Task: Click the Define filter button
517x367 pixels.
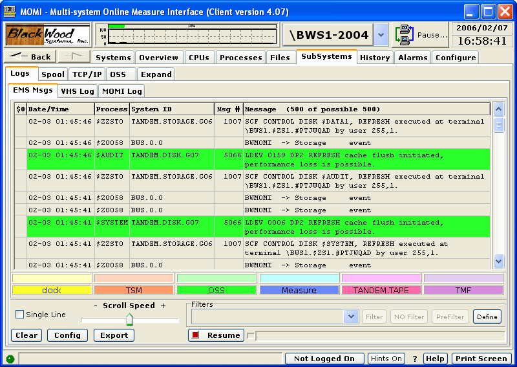Action: click(x=487, y=317)
